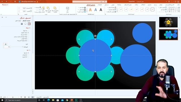The image size is (181, 102).
Task: Open the Size & Properties icon in pane
Action: (x=22, y=24)
